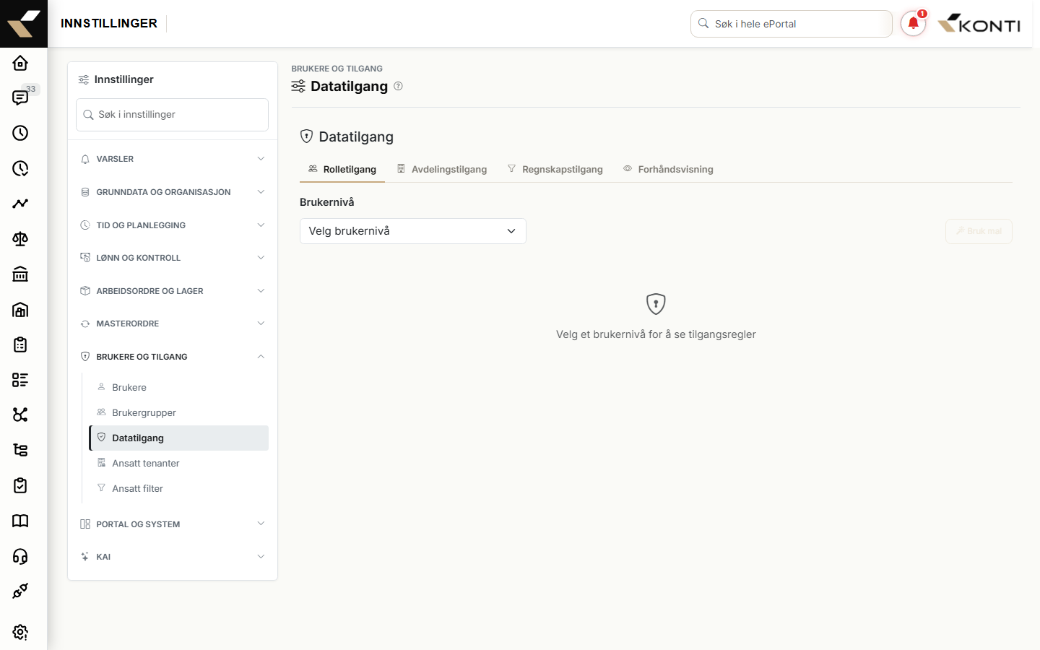The width and height of the screenshot is (1040, 650).
Task: Open the warehouse building icon
Action: tap(20, 309)
